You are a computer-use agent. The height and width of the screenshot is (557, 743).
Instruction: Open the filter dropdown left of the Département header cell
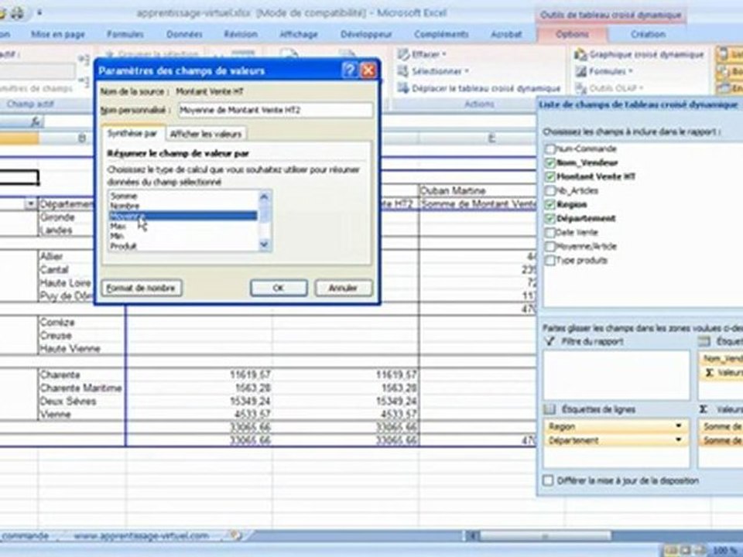pos(31,204)
